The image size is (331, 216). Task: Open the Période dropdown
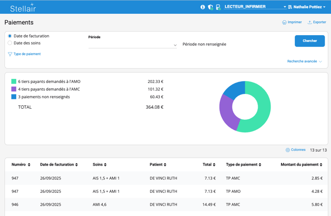pyautogui.click(x=132, y=44)
